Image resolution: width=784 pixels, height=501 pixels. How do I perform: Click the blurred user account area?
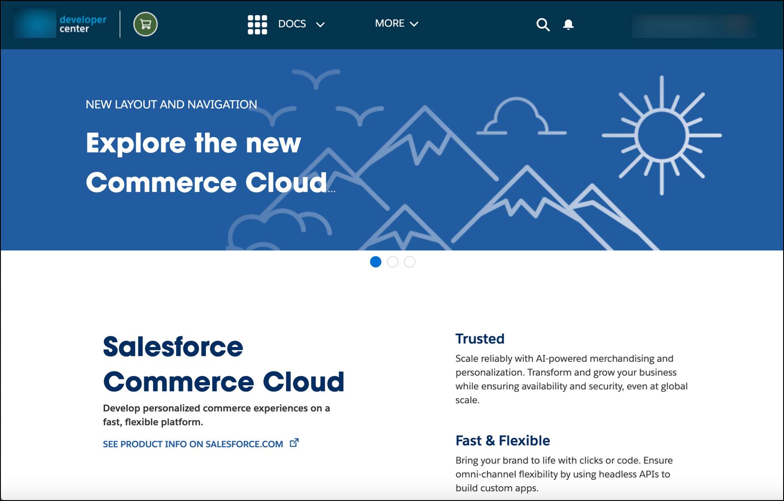694,26
